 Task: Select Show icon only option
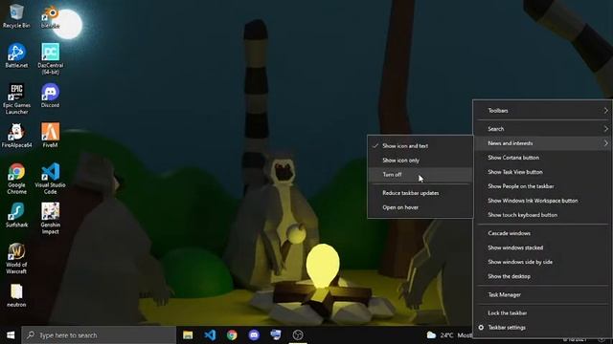(420, 161)
